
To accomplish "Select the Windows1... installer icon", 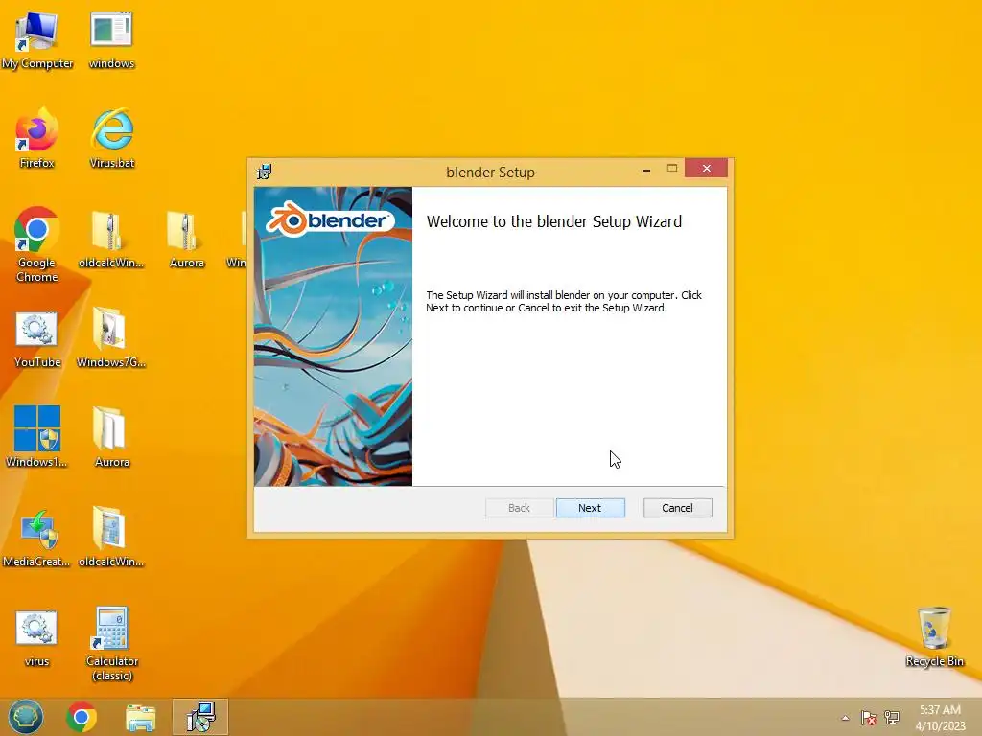I will point(37,437).
